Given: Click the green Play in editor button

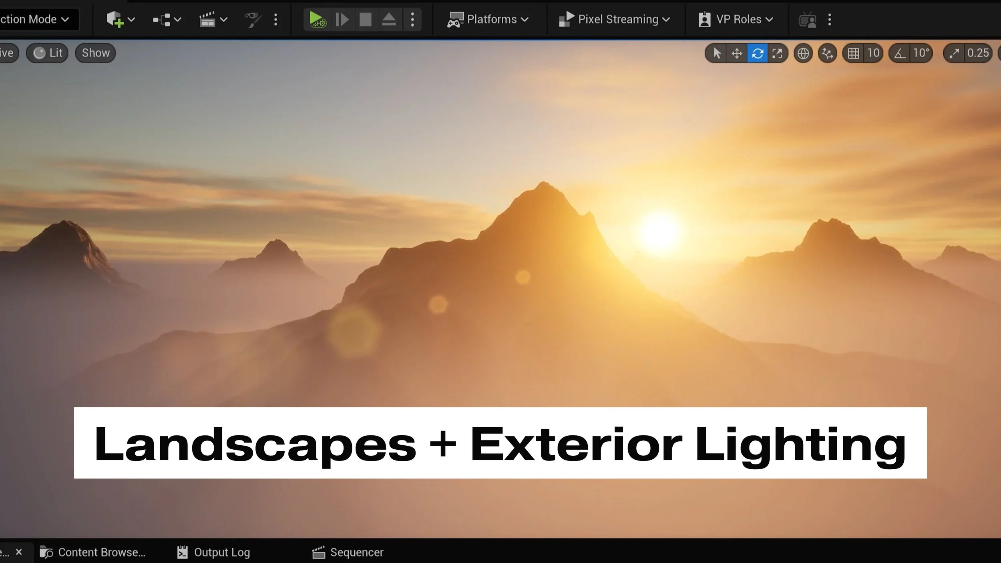Looking at the screenshot, I should (317, 19).
